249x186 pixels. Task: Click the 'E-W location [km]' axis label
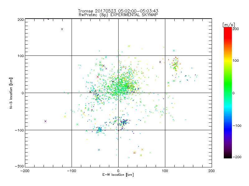point(118,175)
